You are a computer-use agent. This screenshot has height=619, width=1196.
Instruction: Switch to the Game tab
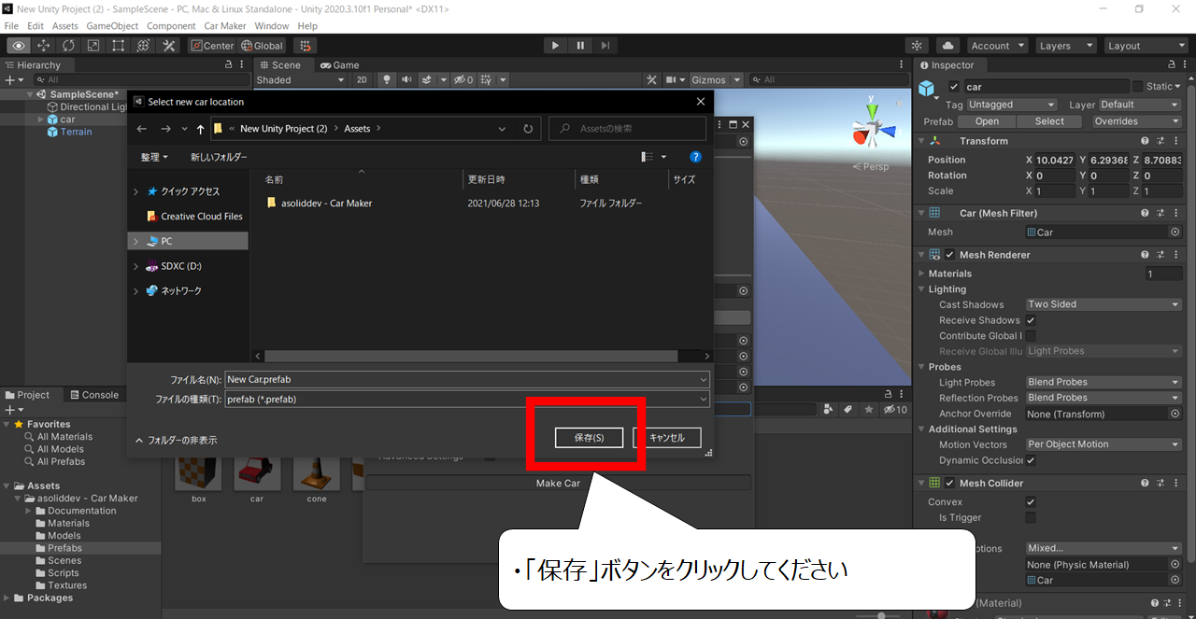coord(339,65)
